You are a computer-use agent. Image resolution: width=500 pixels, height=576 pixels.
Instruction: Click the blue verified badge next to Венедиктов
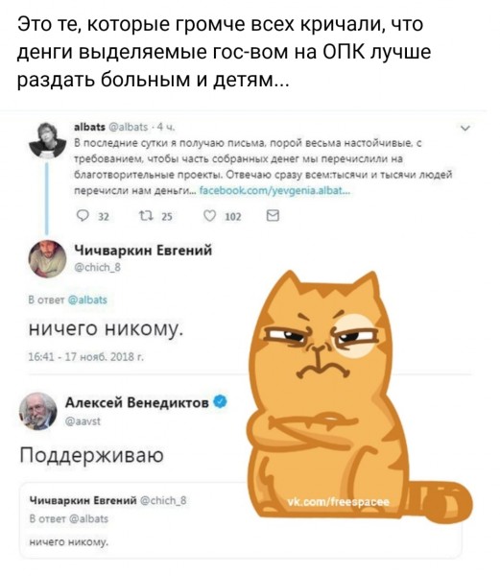221,402
